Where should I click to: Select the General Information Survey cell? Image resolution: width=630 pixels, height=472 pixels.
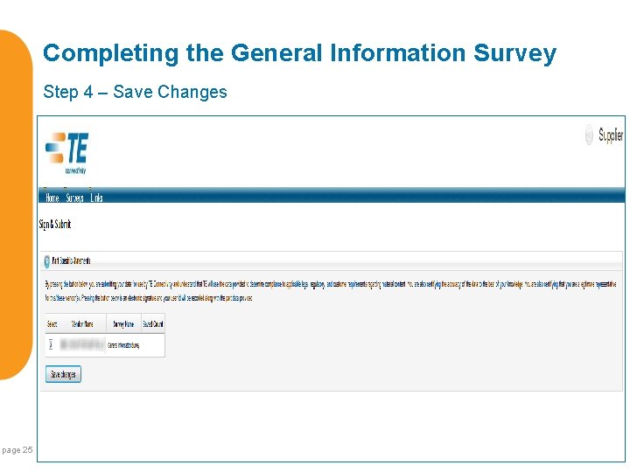[122, 345]
